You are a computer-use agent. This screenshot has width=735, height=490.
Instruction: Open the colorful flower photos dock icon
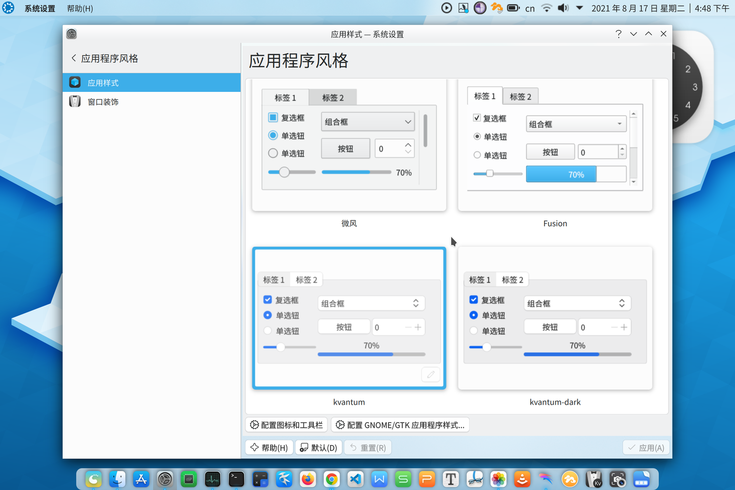[x=498, y=479]
